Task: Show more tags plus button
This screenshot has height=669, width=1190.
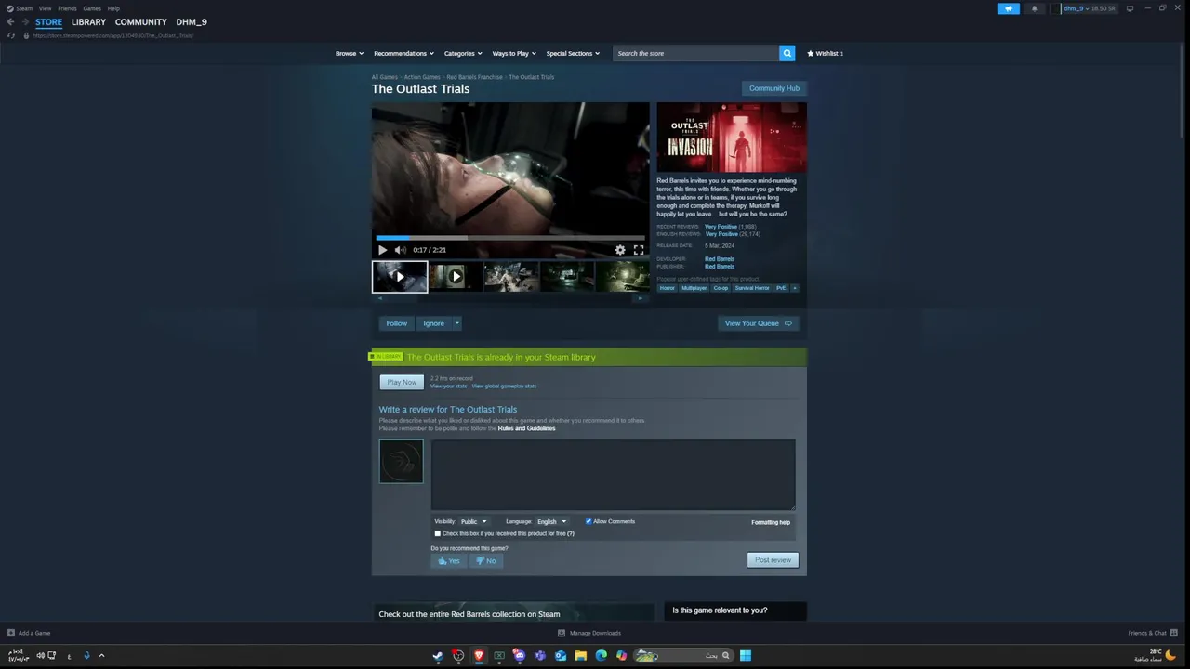Action: click(794, 288)
